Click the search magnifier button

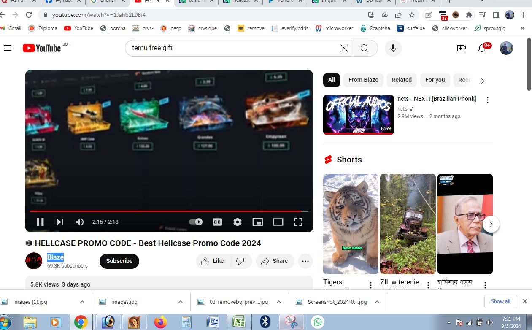(365, 48)
